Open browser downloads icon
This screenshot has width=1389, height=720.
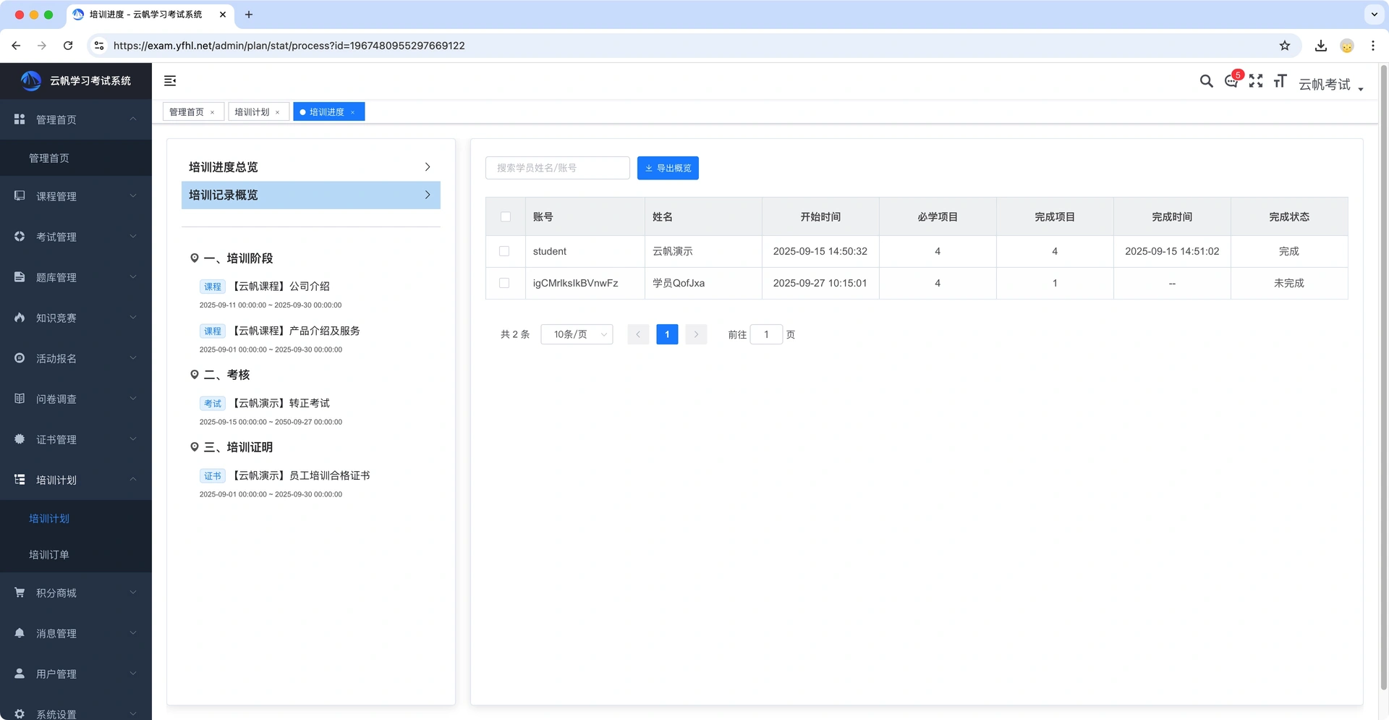[1321, 46]
